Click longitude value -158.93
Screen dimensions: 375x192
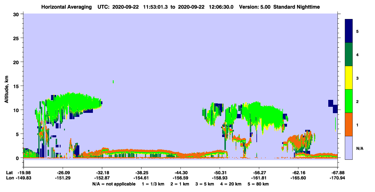220,178
